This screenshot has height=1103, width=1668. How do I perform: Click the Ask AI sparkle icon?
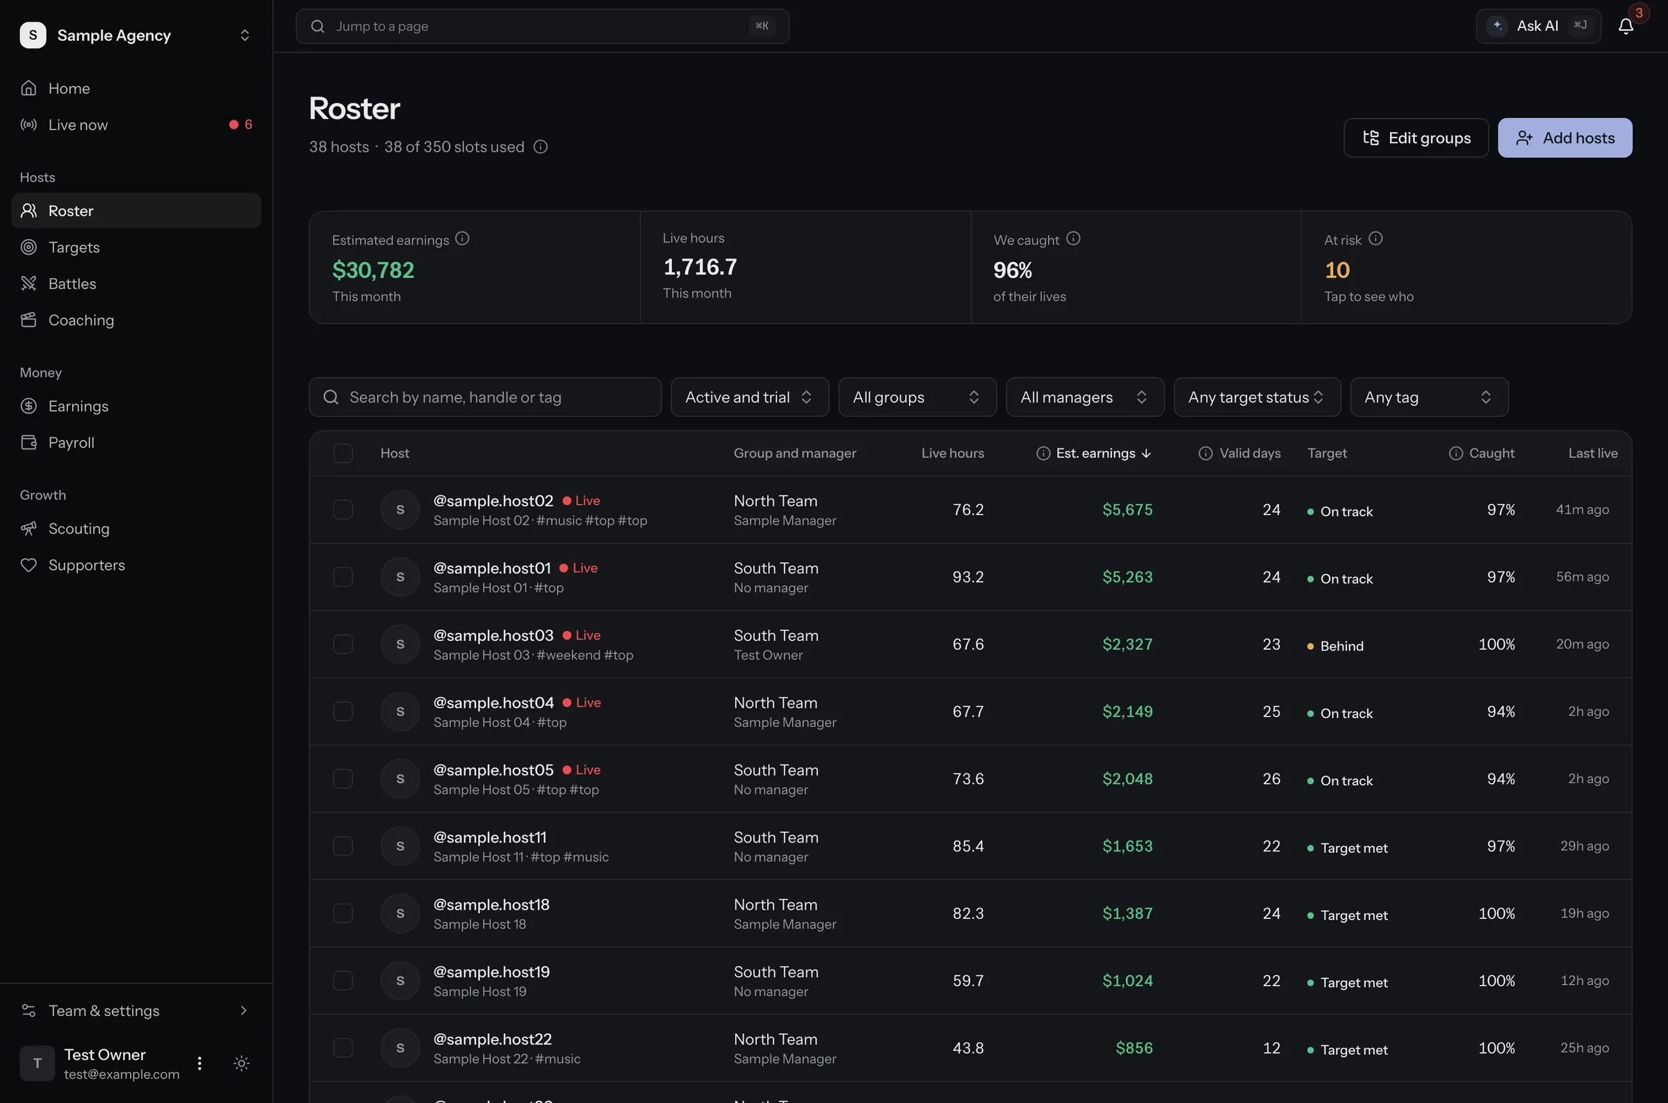click(1497, 26)
